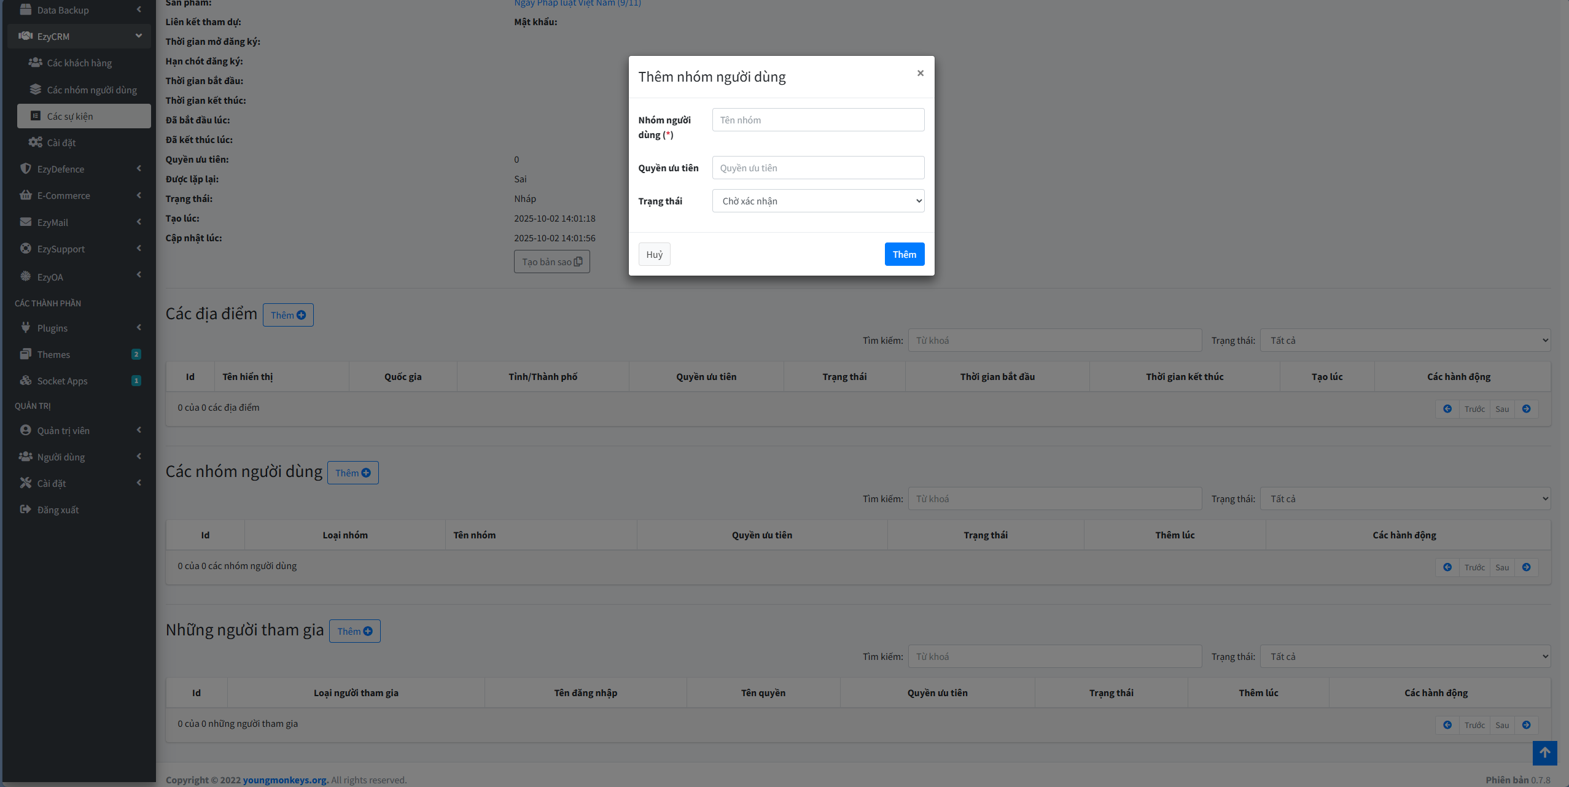
Task: Click the Huỷ cancel button
Action: [x=654, y=254]
